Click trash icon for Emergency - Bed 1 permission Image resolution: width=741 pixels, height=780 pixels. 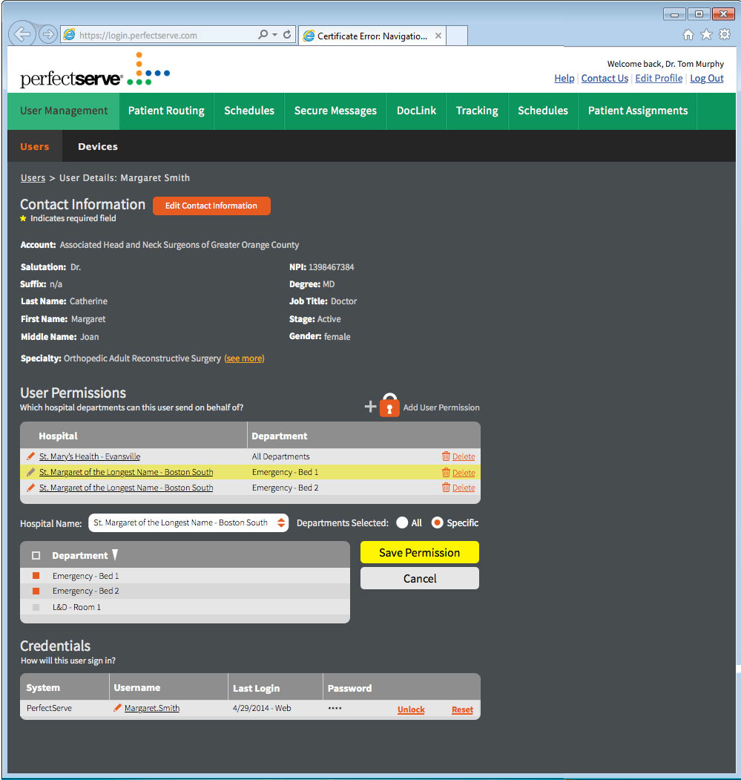click(446, 473)
